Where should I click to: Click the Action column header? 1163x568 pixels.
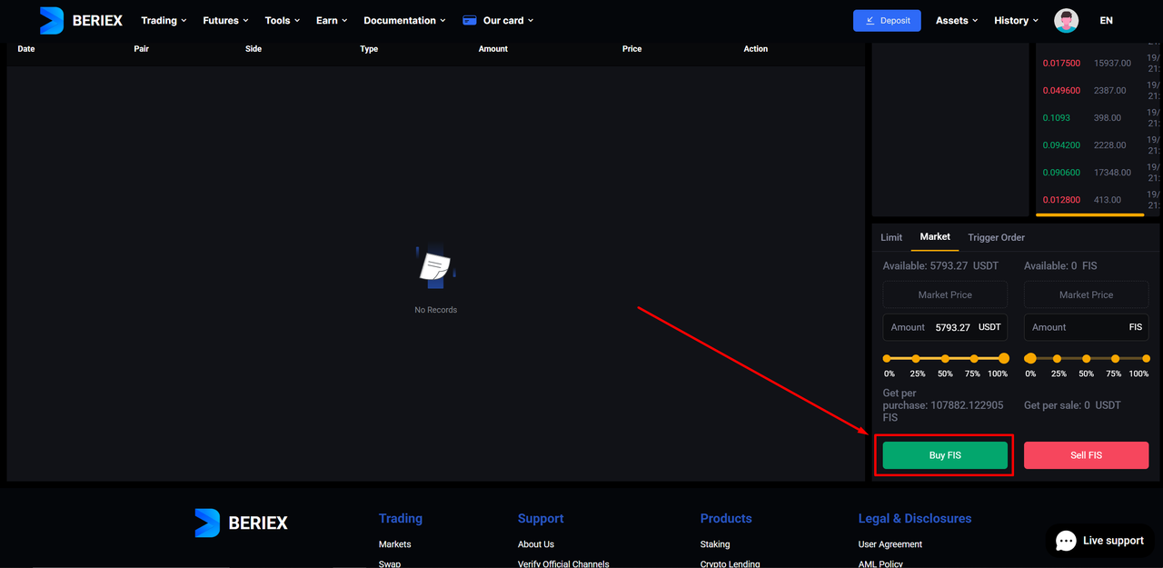coord(756,49)
